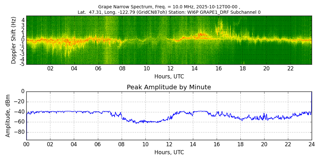Click the 24 hour tick under amplitude plot
This screenshot has height=160, width=321.
pos(311,144)
